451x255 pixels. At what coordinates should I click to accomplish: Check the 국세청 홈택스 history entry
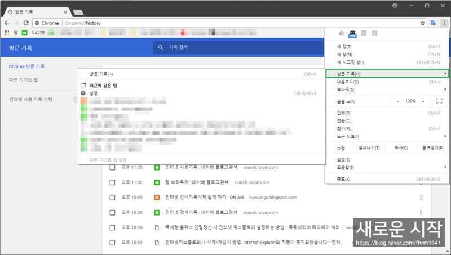click(x=112, y=227)
